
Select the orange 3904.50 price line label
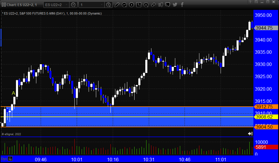pyautogui.click(x=266, y=127)
